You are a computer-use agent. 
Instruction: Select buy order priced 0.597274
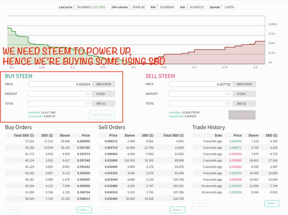tap(48, 154)
